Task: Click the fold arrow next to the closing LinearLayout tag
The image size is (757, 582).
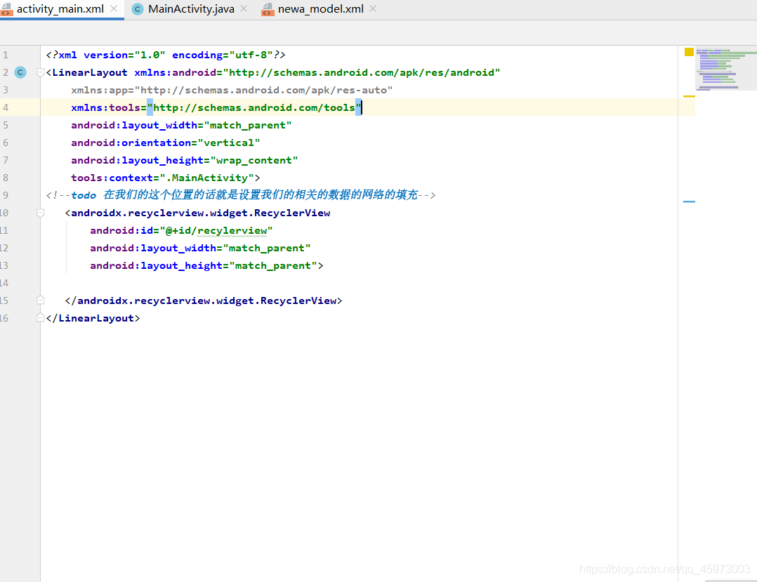Action: 40,317
